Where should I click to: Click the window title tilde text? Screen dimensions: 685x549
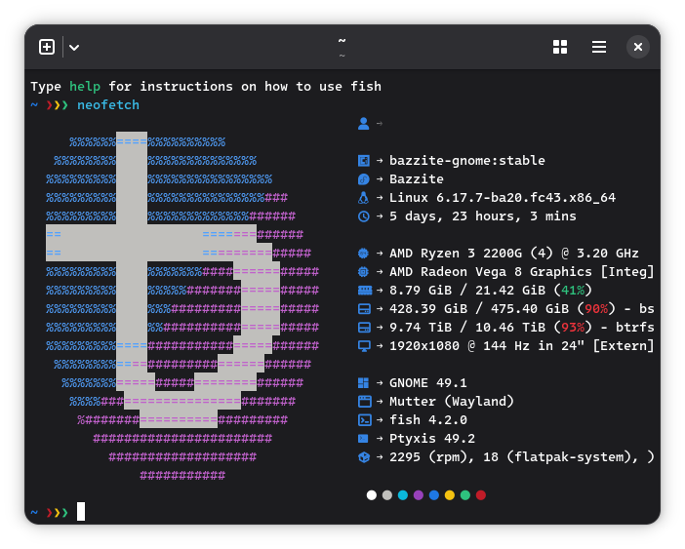tap(342, 41)
